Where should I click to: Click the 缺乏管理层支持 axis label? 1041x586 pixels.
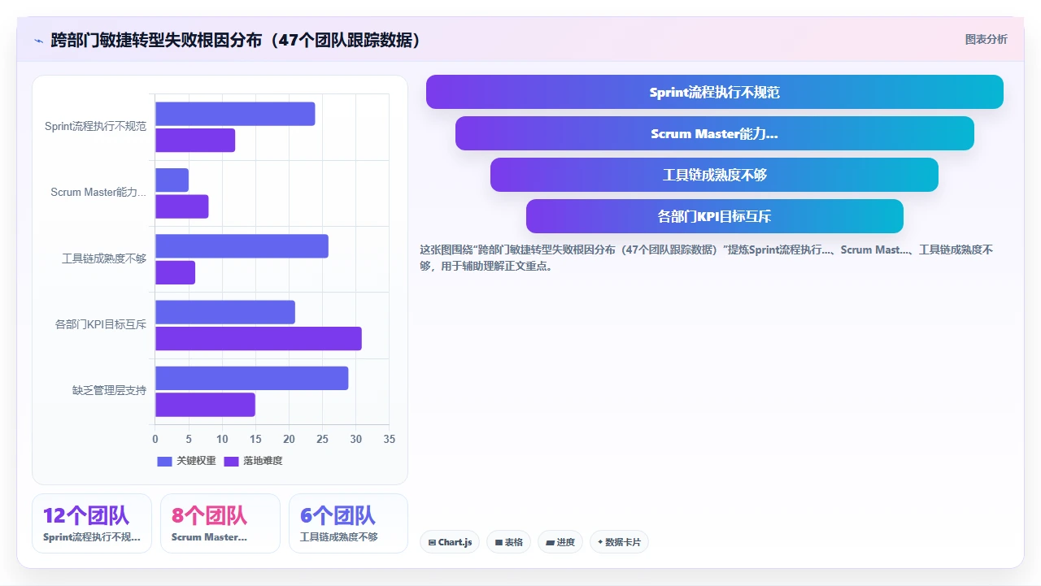(x=110, y=391)
